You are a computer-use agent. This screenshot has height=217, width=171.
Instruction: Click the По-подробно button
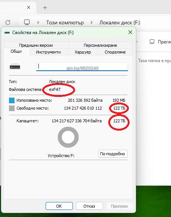point(113,154)
